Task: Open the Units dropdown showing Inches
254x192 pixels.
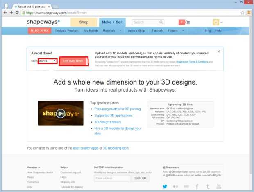Action: coord(48,61)
